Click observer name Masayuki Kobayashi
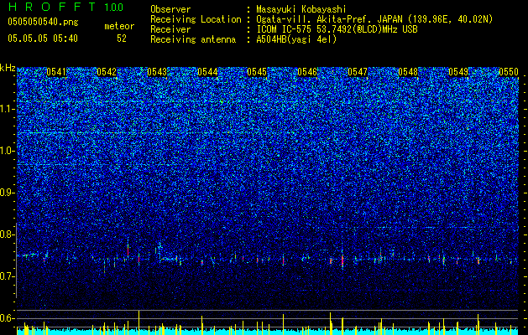Viewport: 528px width, 335px height. click(301, 10)
